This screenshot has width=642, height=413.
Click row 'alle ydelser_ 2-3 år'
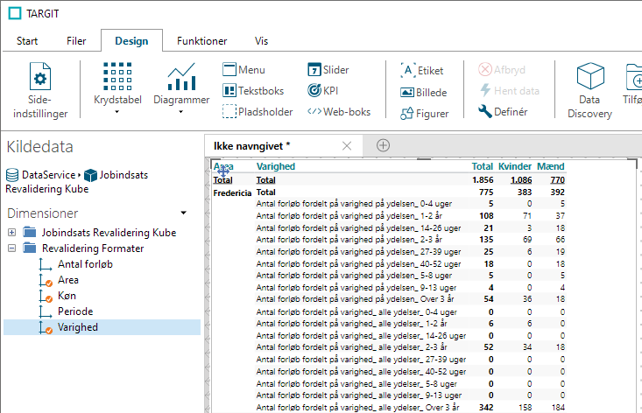pyautogui.click(x=352, y=347)
